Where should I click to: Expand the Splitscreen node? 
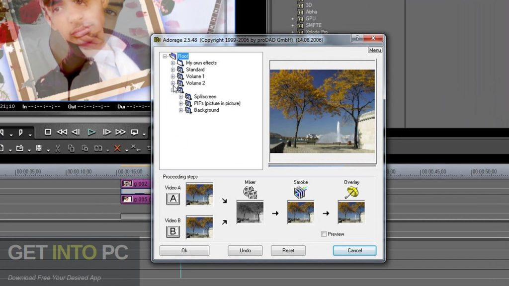click(x=181, y=97)
